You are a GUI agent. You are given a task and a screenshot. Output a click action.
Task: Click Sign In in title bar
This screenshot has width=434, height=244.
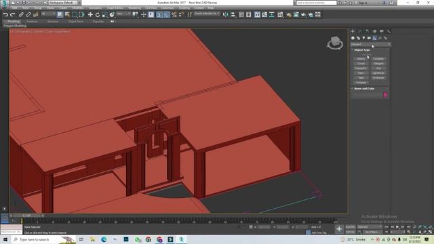click(363, 3)
